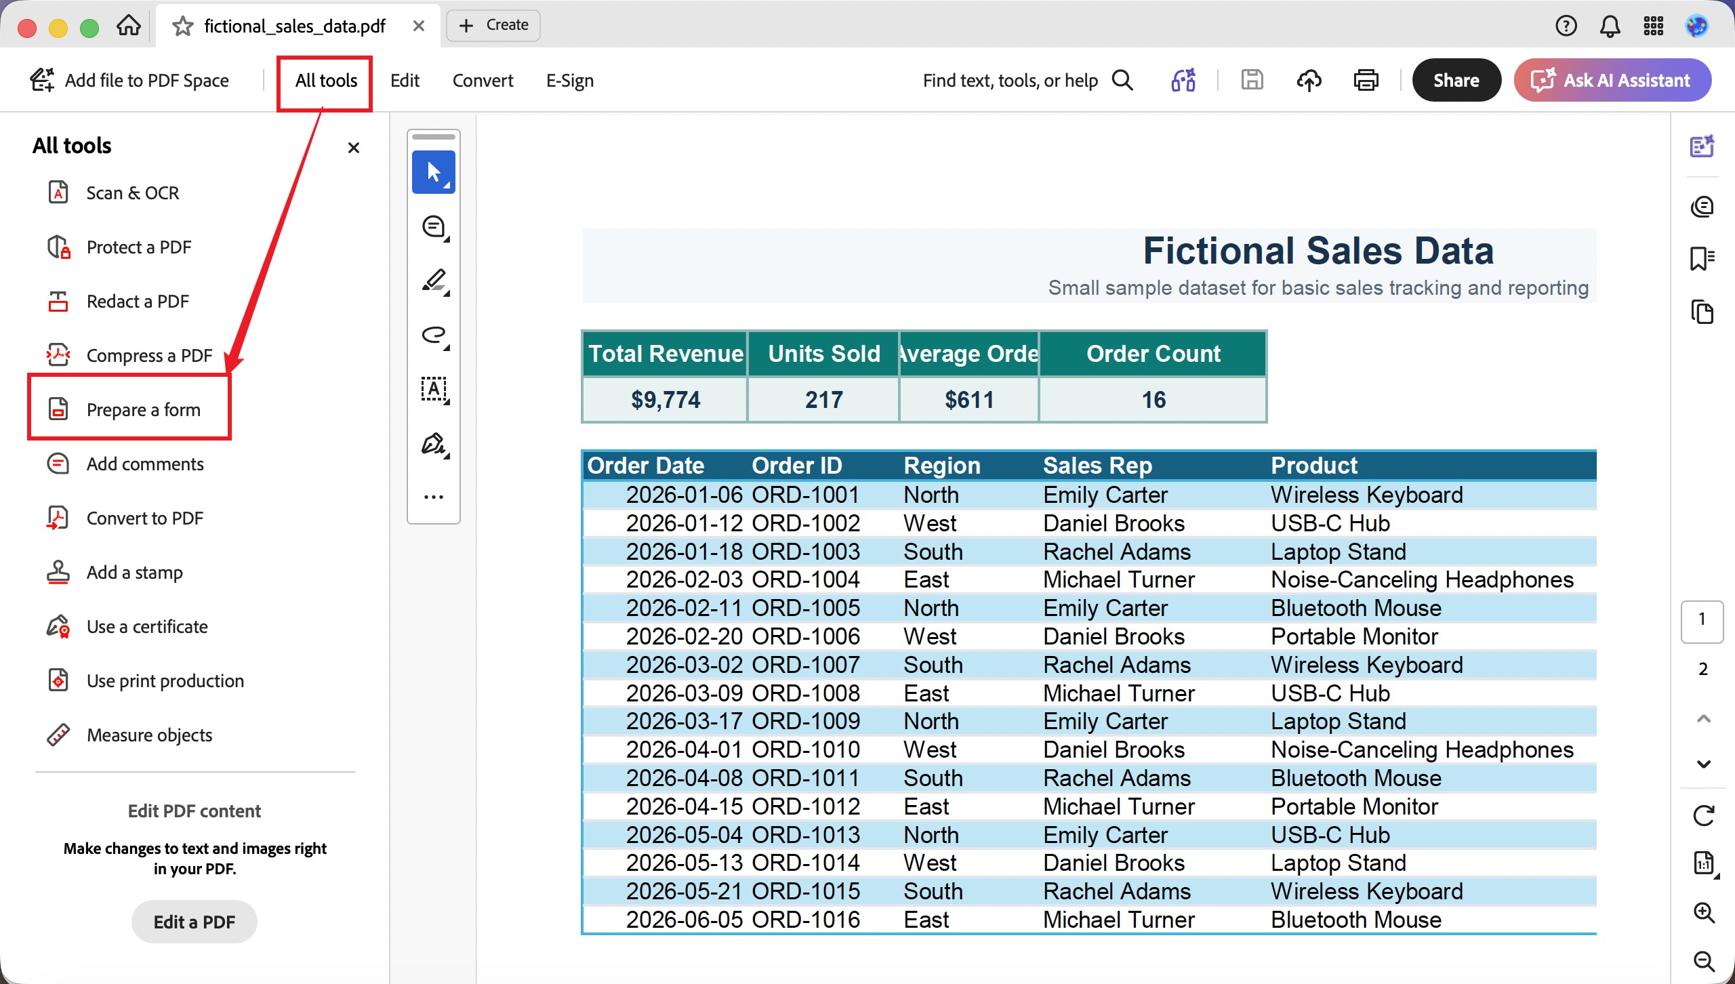Open Compress a PDF tool

pyautogui.click(x=129, y=355)
